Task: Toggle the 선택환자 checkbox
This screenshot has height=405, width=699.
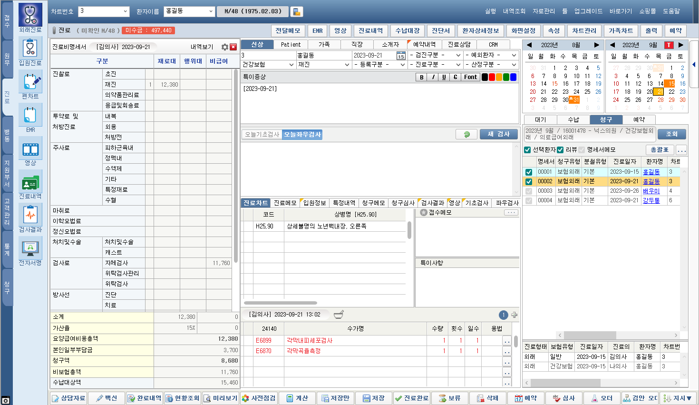Action: pos(527,150)
